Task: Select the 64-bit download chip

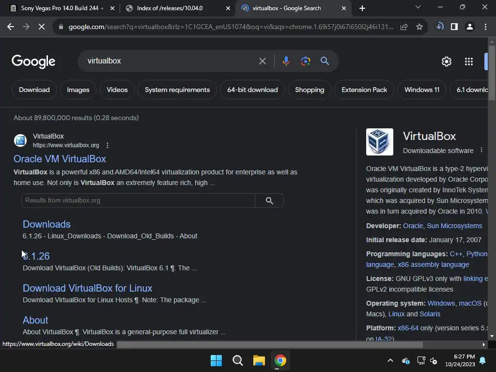Action: click(252, 90)
